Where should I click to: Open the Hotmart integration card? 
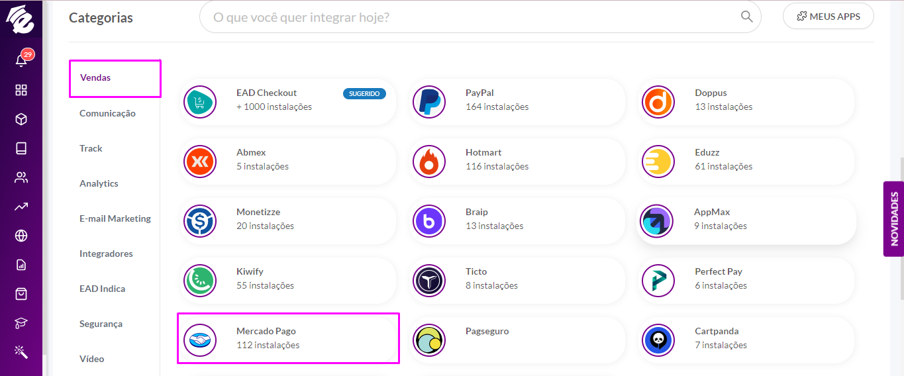517,160
